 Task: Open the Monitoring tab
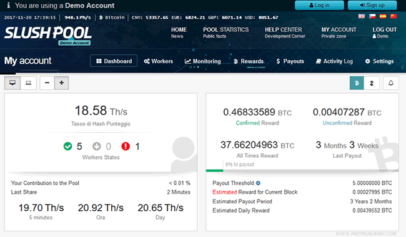pyautogui.click(x=203, y=61)
